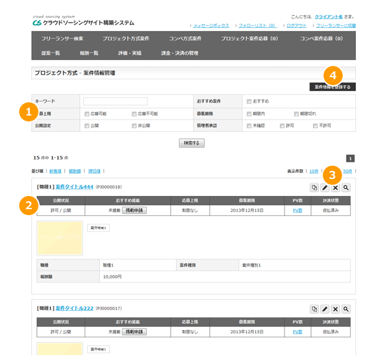The width and height of the screenshot is (387, 363).
Task: Copy the 案件タイトル222 project via the duplicate icon
Action: tap(314, 309)
